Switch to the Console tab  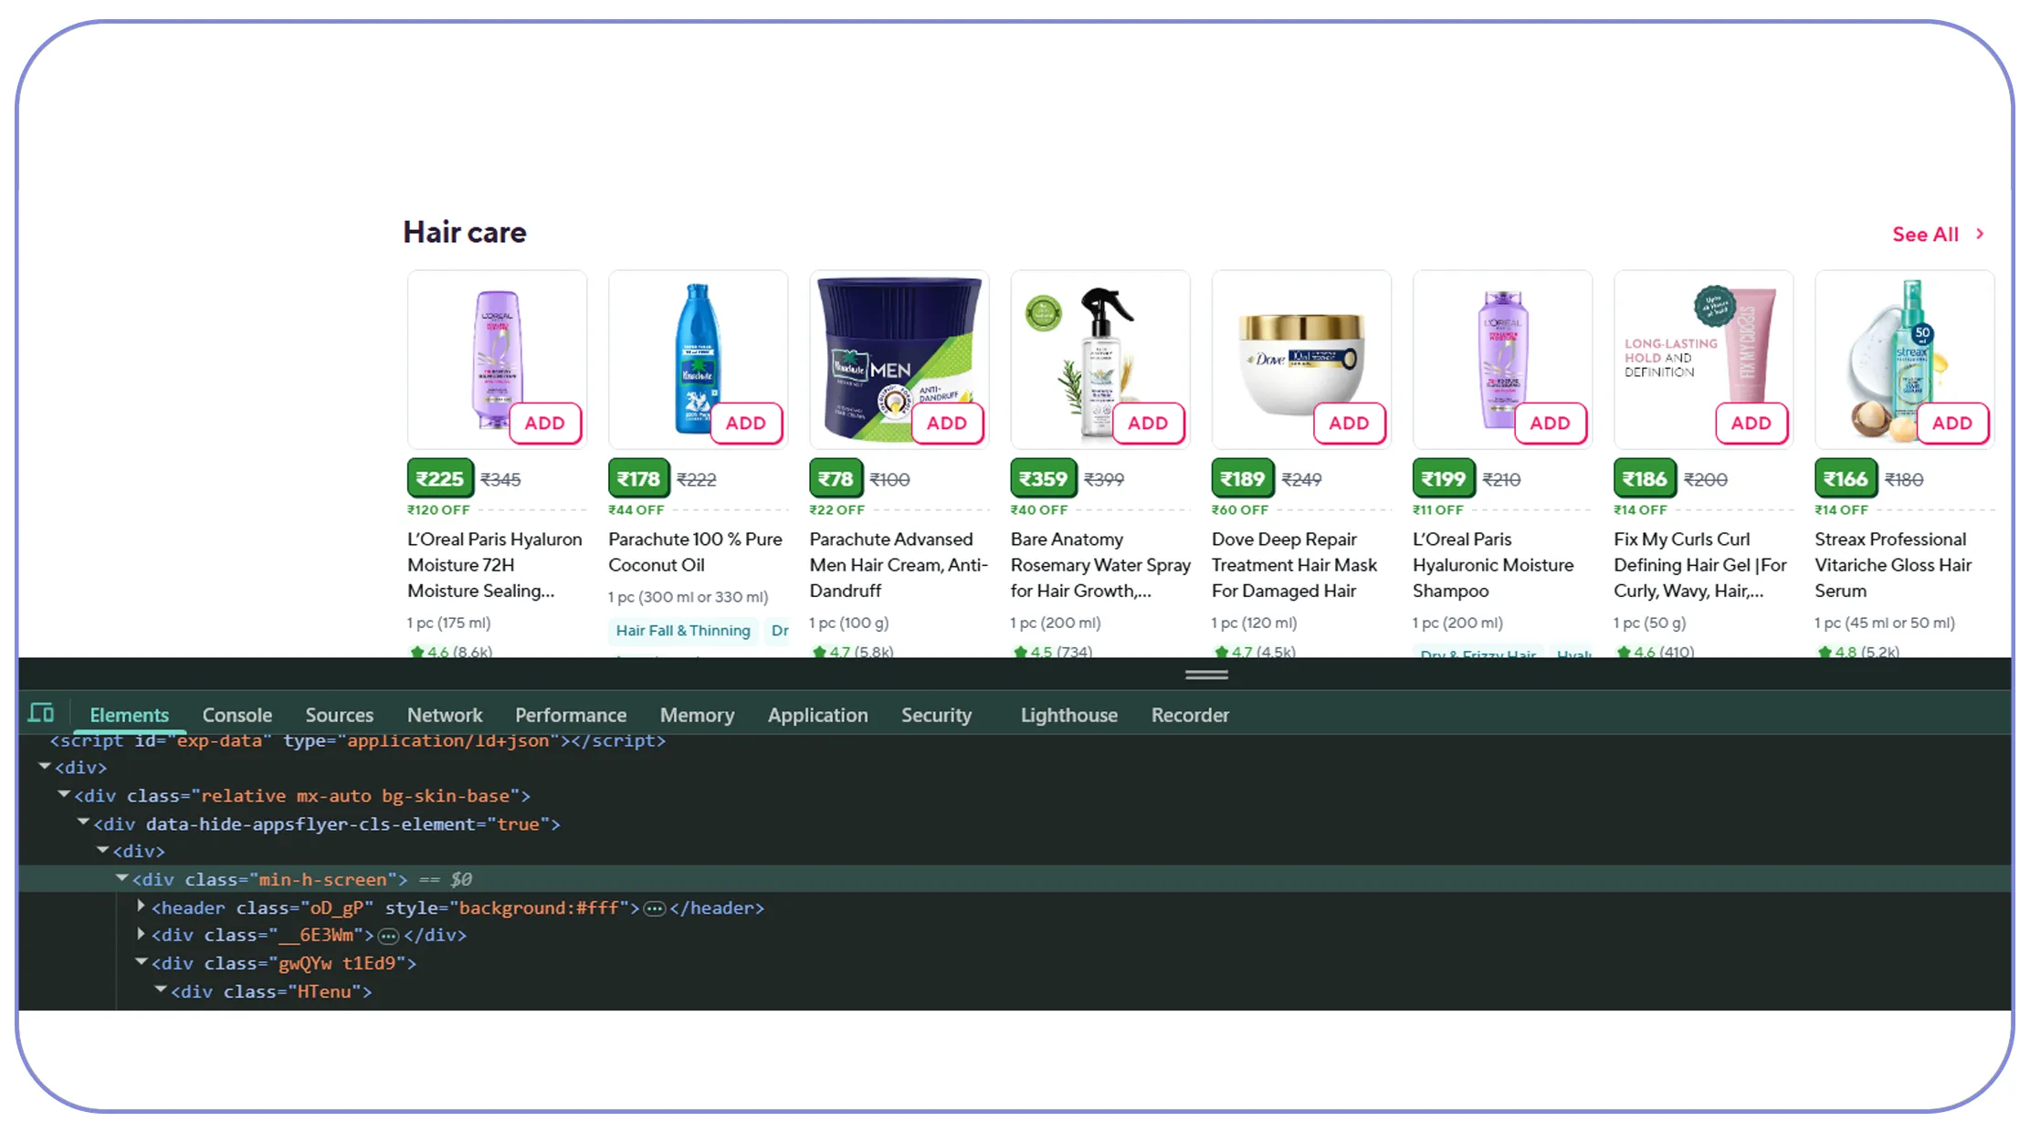(x=237, y=715)
